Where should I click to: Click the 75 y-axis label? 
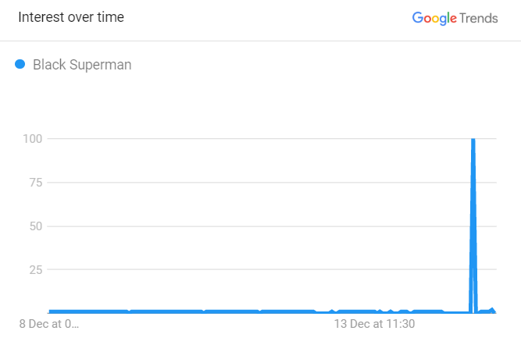point(36,183)
